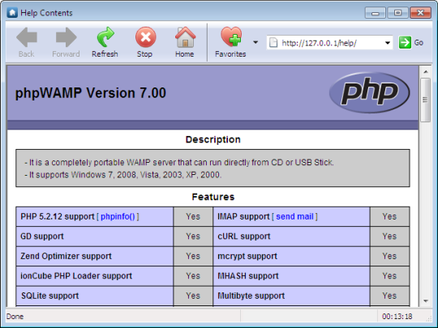Screen dimensions: 438x328
Task: Open the phpinfo() link
Action: click(x=118, y=216)
